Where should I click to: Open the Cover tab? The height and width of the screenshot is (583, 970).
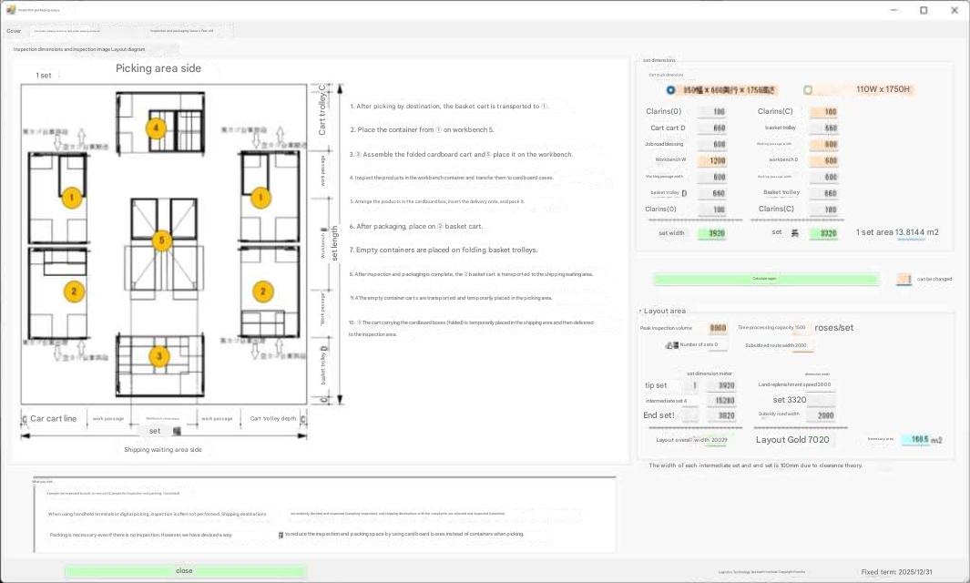pyautogui.click(x=14, y=31)
